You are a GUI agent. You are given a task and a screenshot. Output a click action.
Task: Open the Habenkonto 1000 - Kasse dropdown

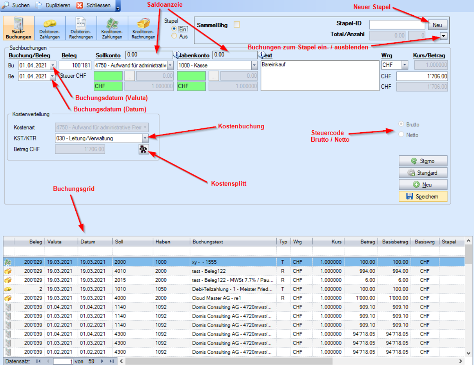(254, 65)
